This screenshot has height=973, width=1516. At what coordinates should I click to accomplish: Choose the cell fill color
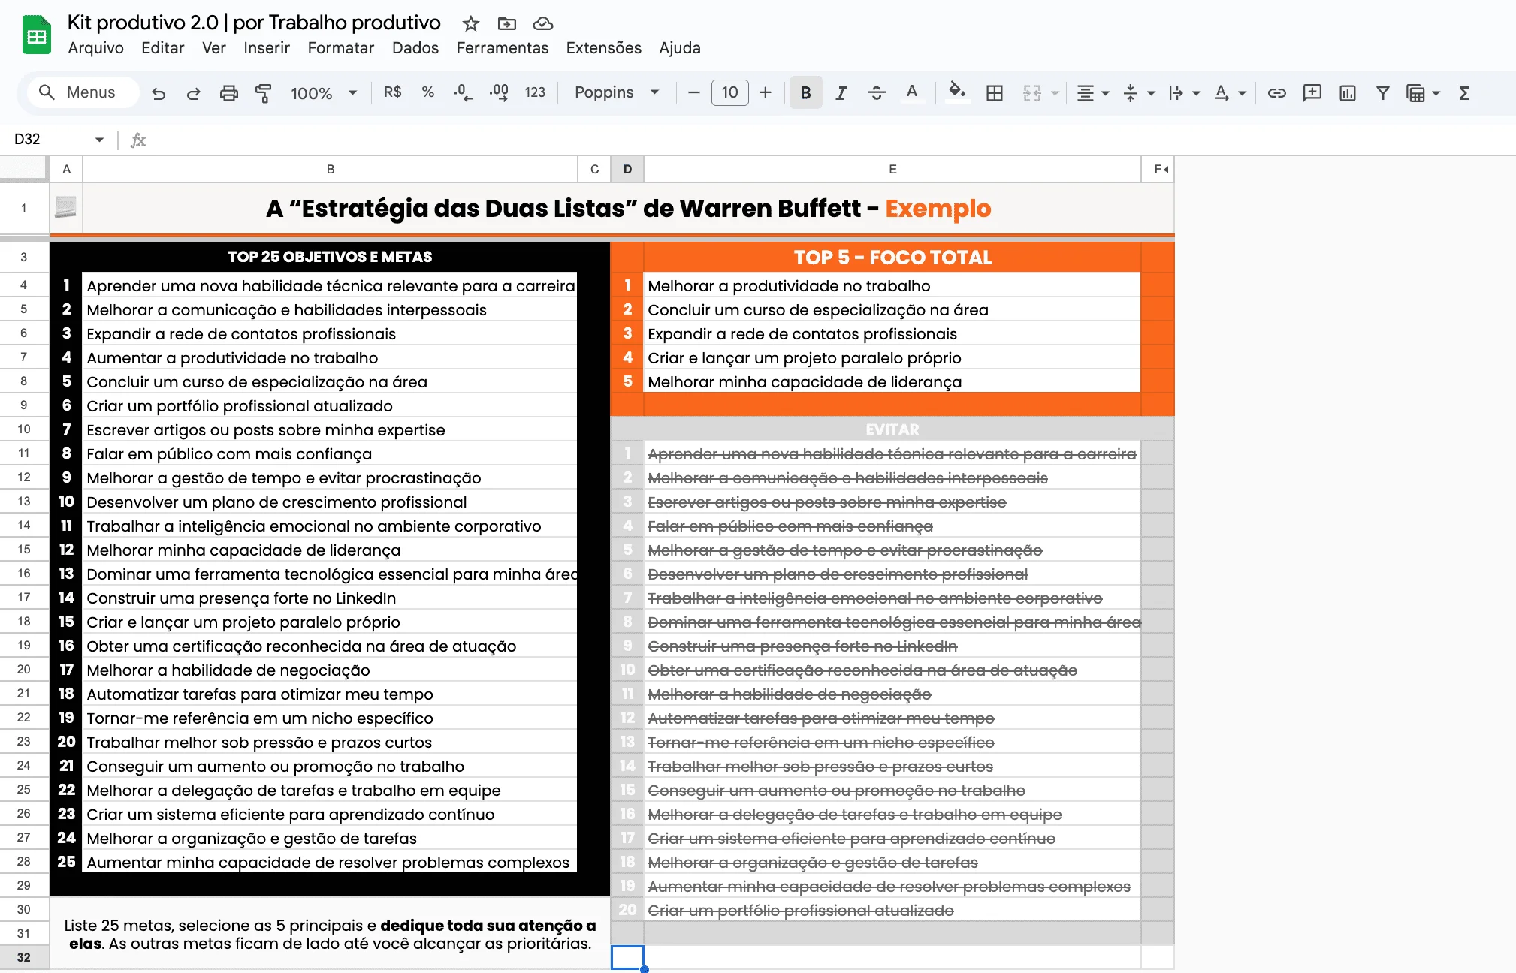click(x=956, y=92)
